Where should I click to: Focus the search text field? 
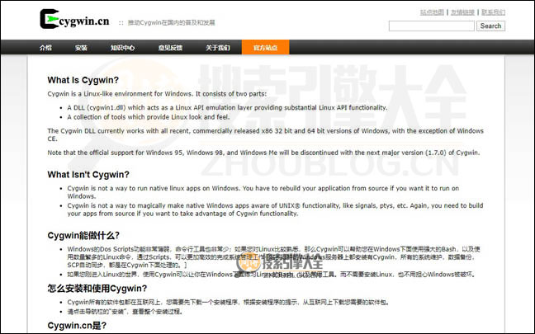(x=432, y=26)
